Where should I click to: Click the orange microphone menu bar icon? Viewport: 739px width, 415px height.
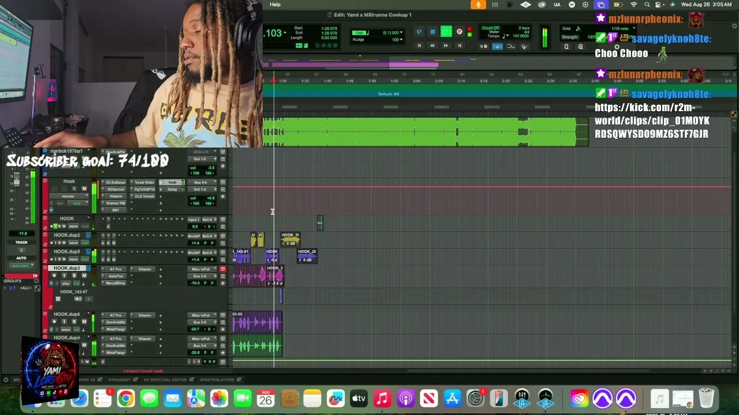coord(478,5)
